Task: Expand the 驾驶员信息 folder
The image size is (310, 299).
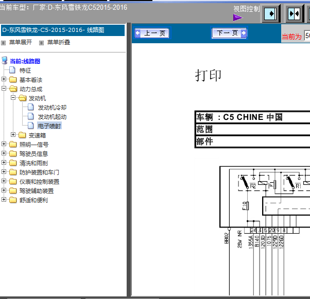Action: tap(4, 153)
